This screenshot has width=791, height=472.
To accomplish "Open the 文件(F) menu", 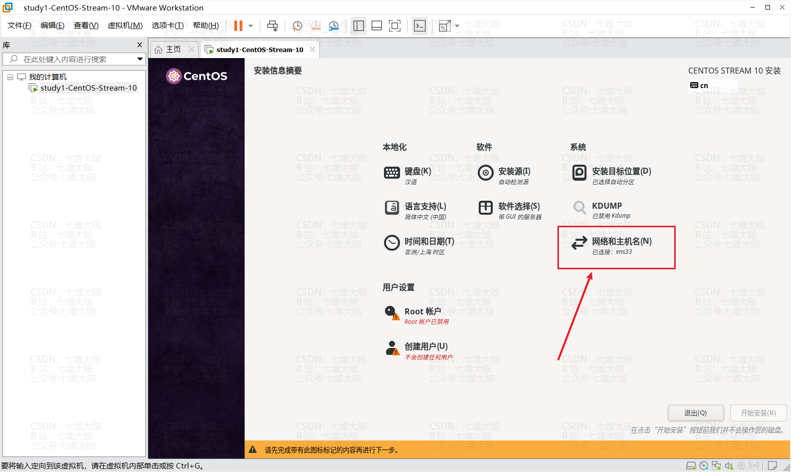I will [x=20, y=26].
